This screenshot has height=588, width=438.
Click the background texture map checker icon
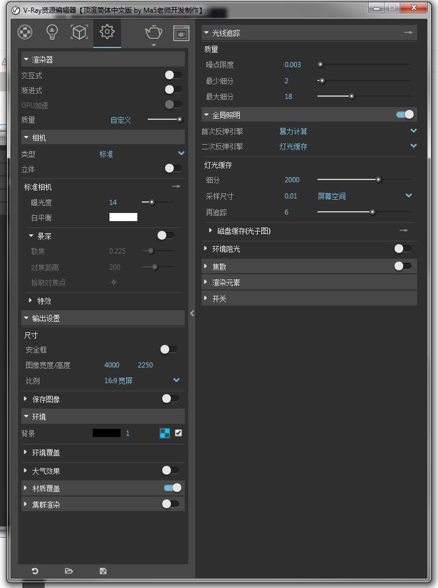tap(165, 433)
